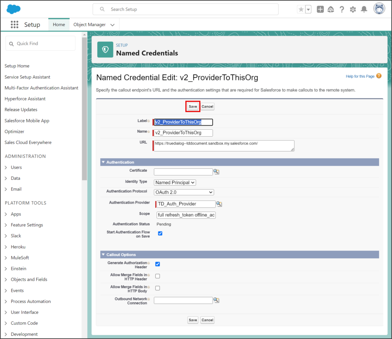Expand the Users tree item
Image resolution: width=392 pixels, height=339 pixels.
tap(6, 167)
